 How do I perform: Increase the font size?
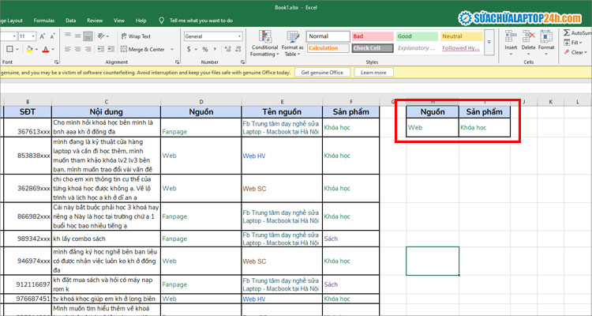(x=43, y=36)
